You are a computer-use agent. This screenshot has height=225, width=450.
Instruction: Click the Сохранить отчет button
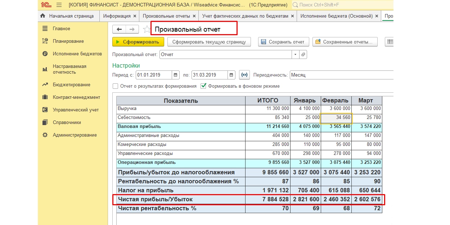(x=283, y=42)
